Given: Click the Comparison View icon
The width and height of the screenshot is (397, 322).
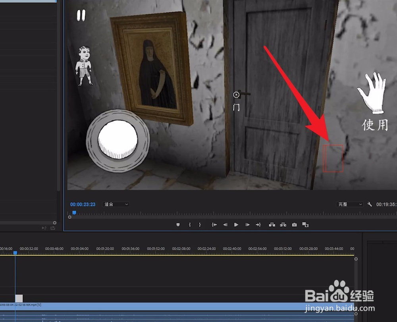Looking at the screenshot, I should pos(305,225).
